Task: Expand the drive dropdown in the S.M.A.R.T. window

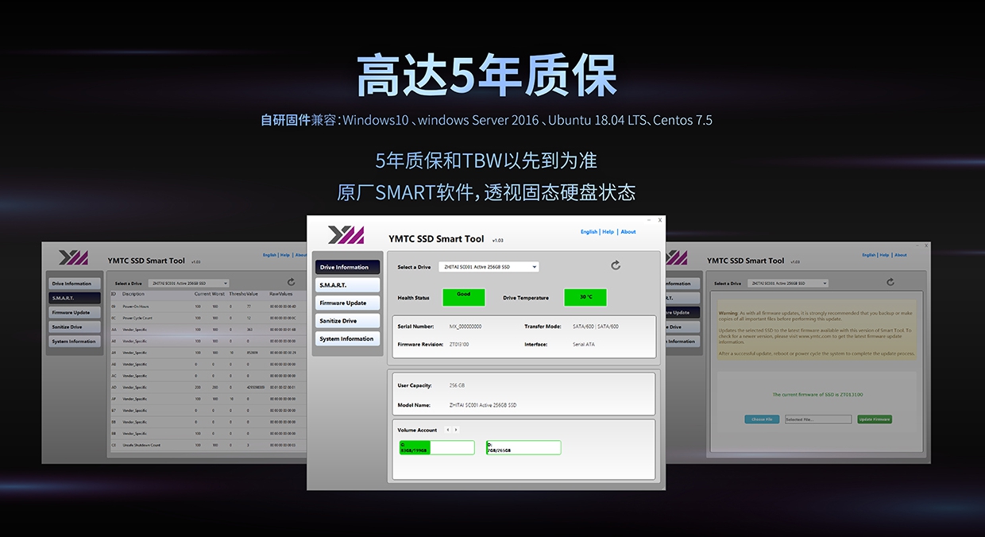Action: 189,284
